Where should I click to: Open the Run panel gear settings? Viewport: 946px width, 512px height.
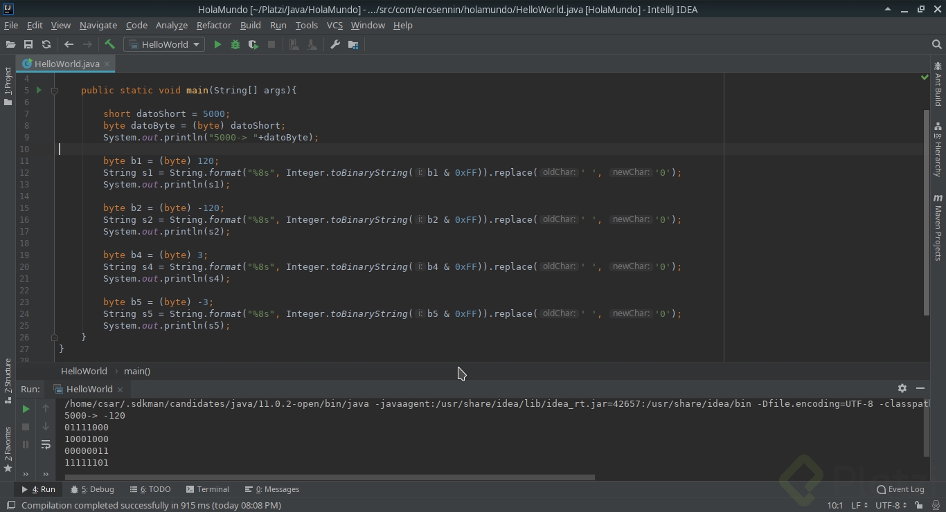click(x=902, y=389)
